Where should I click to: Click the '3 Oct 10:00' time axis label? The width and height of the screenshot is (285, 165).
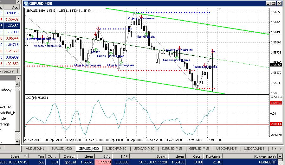[215, 140]
